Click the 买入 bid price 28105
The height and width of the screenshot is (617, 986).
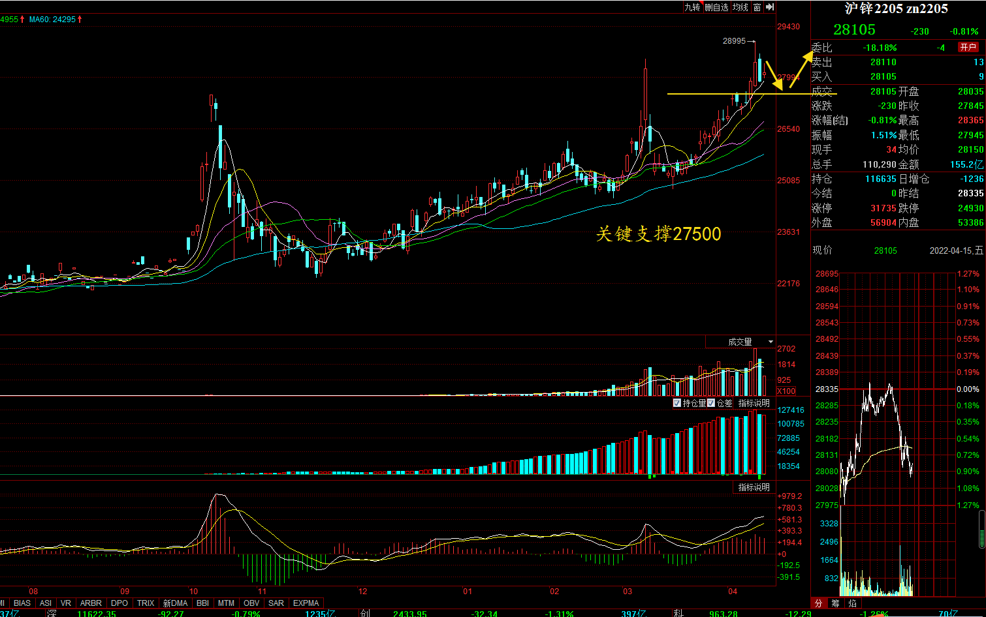click(x=883, y=76)
